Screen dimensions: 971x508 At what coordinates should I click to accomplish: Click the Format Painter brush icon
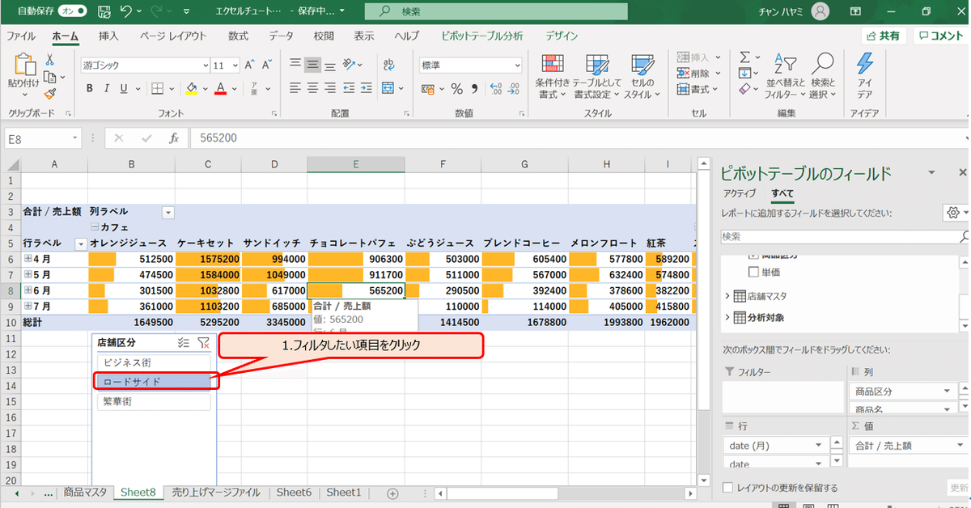tap(50, 94)
